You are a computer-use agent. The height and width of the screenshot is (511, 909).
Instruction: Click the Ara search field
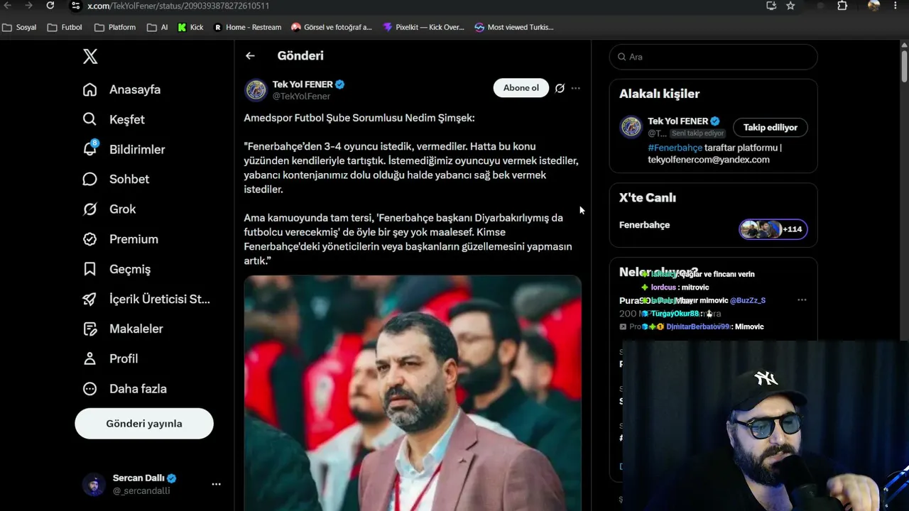[714, 57]
